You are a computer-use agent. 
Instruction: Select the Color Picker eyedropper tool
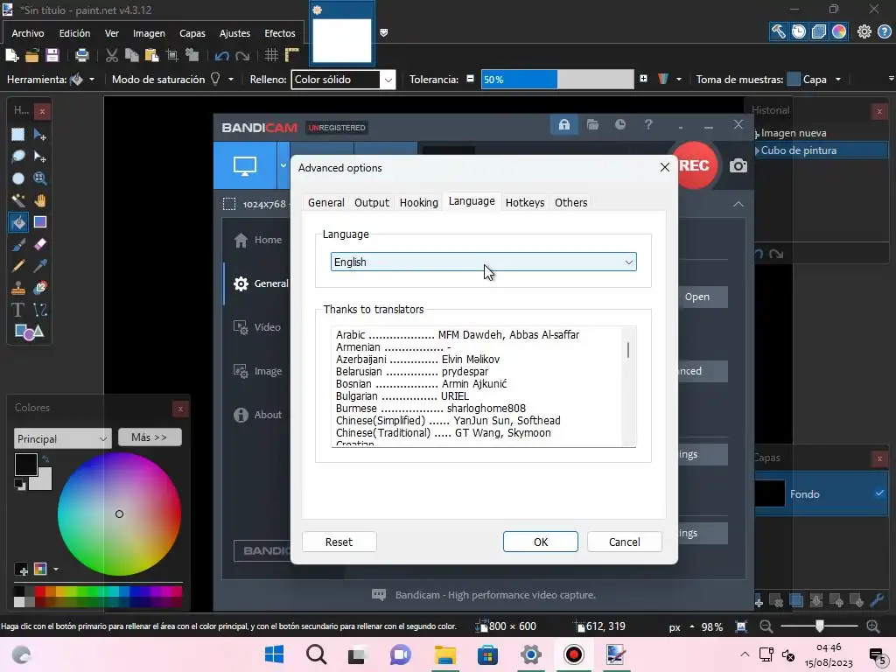click(39, 266)
